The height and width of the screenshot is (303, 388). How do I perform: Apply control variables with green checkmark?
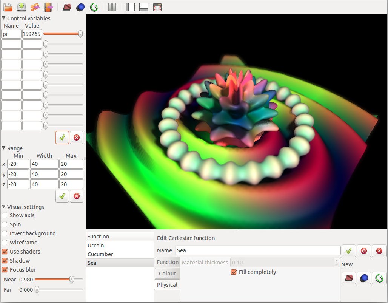[62, 138]
